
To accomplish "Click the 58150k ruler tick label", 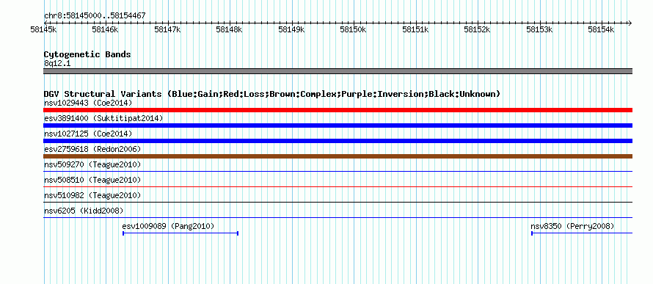I will (354, 29).
